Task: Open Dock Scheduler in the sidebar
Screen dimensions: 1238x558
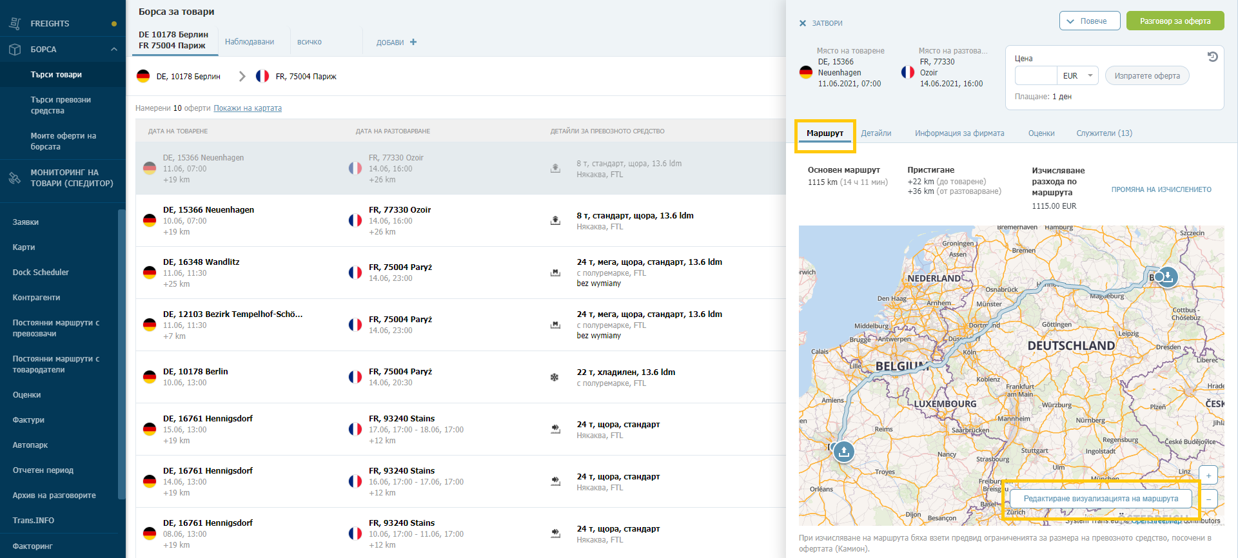Action: pyautogui.click(x=41, y=273)
